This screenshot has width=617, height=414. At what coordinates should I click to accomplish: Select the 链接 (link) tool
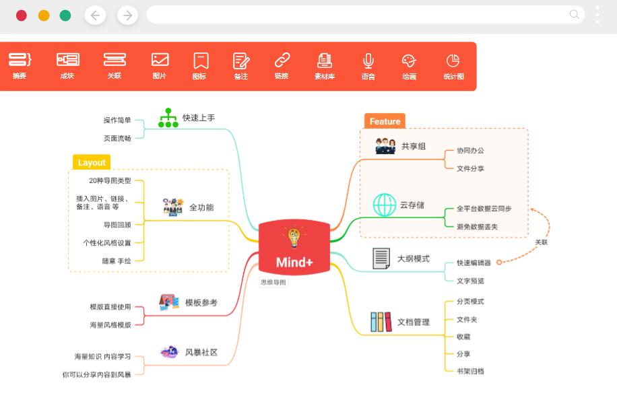click(282, 65)
